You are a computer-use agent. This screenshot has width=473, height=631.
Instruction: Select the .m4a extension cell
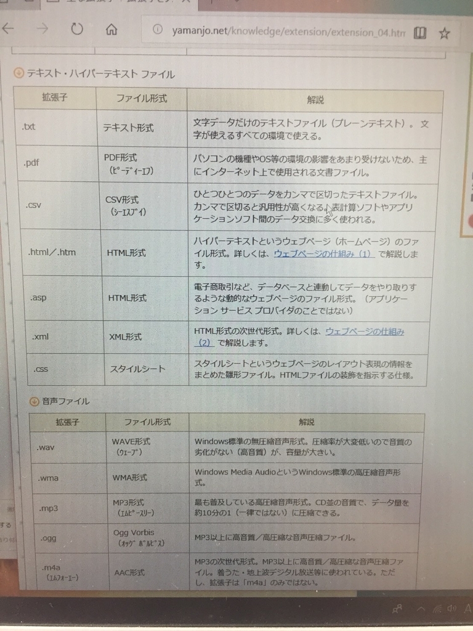tap(73, 572)
